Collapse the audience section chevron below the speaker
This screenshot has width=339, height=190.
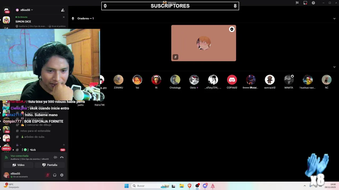(x=334, y=67)
